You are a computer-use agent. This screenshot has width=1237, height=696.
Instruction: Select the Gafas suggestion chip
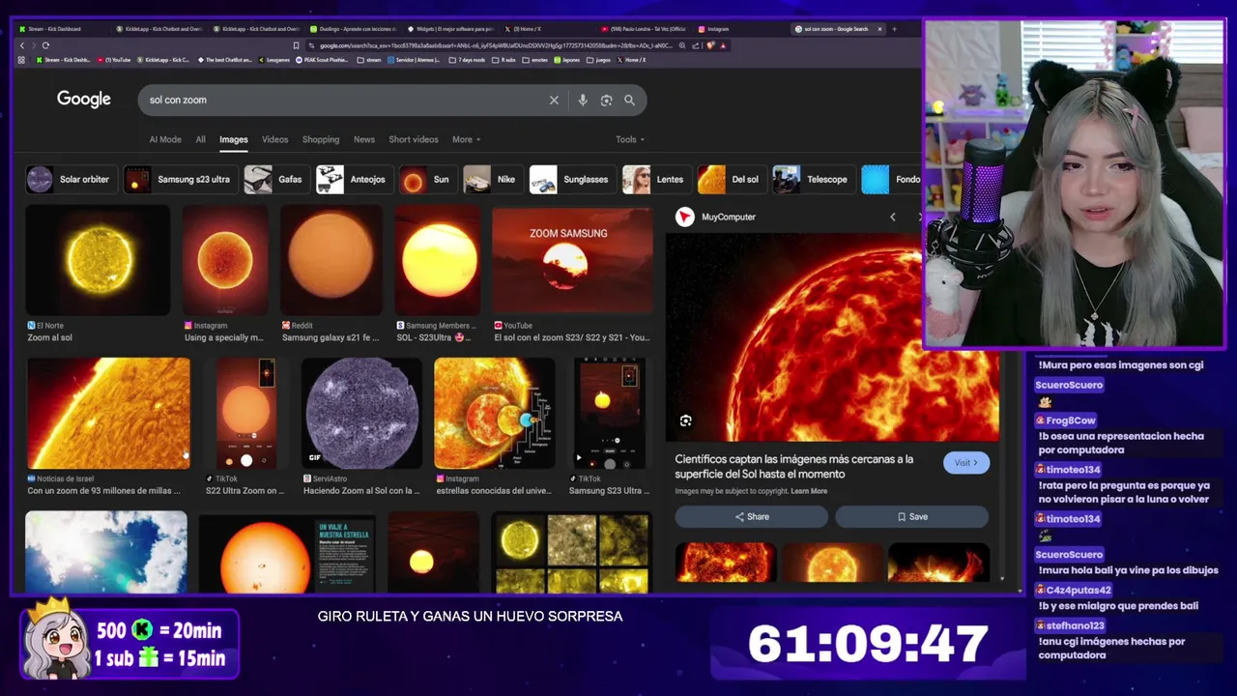point(274,179)
